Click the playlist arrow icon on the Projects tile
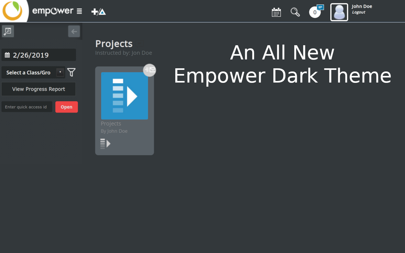Viewport: 405px width, 253px height. tap(106, 143)
